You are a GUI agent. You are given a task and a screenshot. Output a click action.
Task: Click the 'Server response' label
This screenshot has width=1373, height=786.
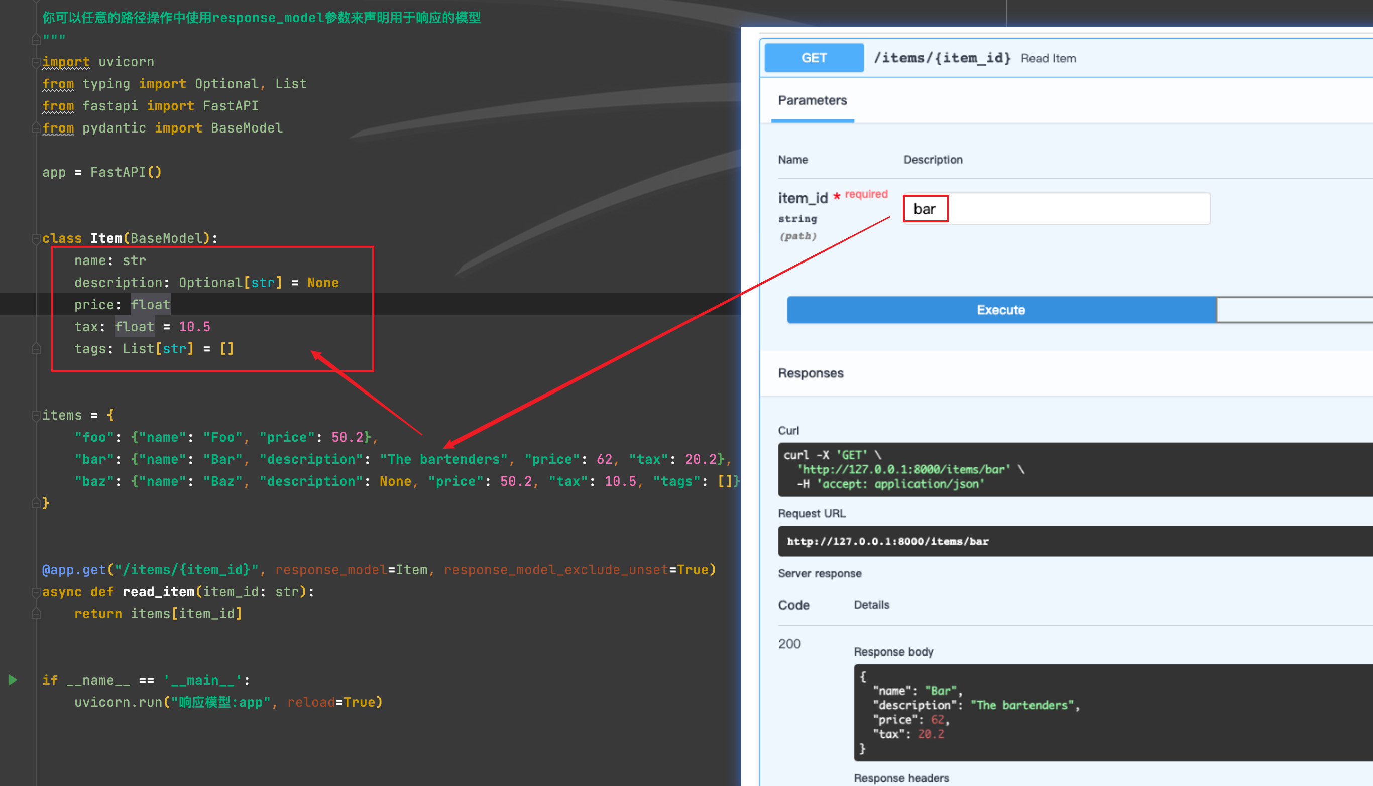point(820,573)
